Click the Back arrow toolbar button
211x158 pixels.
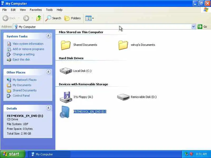(9, 18)
